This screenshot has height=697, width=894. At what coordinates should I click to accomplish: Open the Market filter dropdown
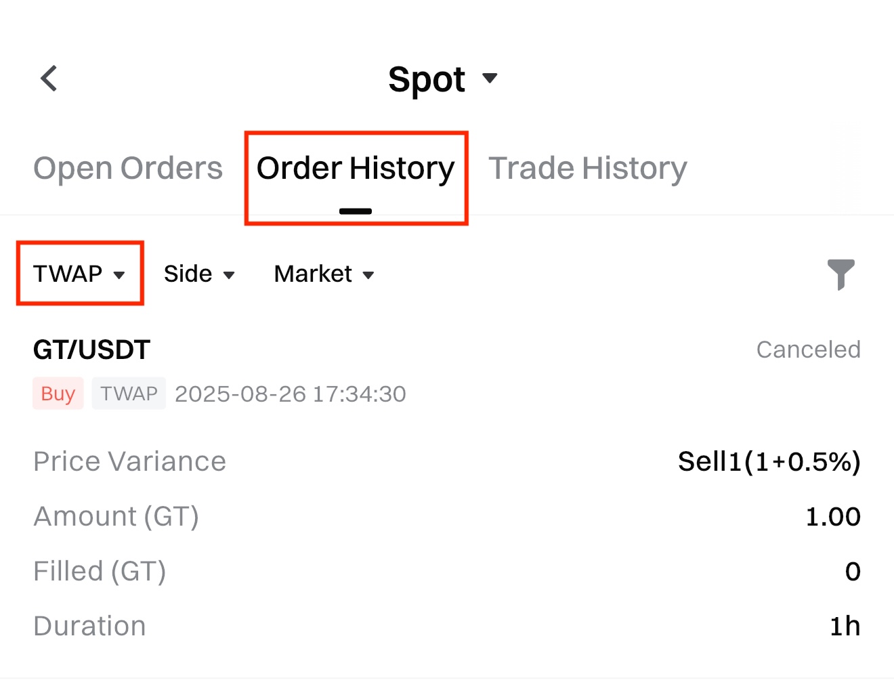(x=324, y=274)
